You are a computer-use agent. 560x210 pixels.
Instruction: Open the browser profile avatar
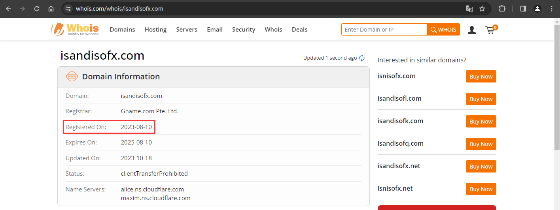pos(537,9)
